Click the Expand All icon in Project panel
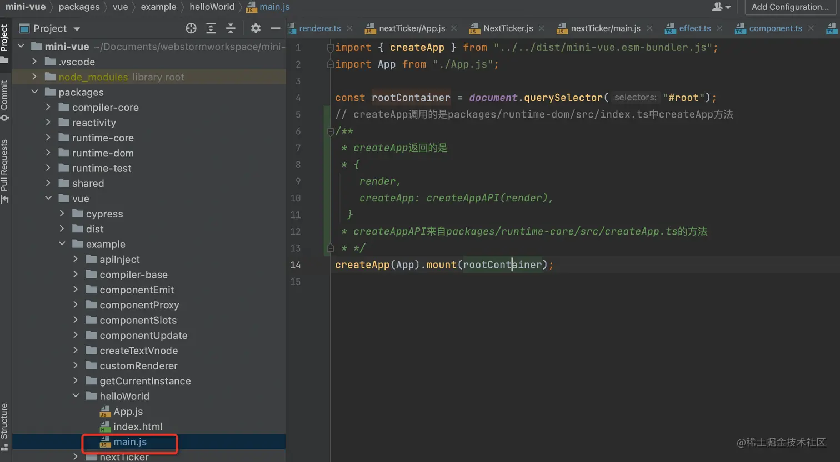 pos(211,28)
